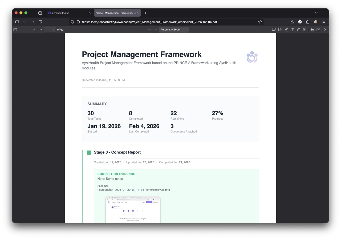Click the "3" documents attached value
The width and height of the screenshot is (341, 239).
(x=172, y=126)
